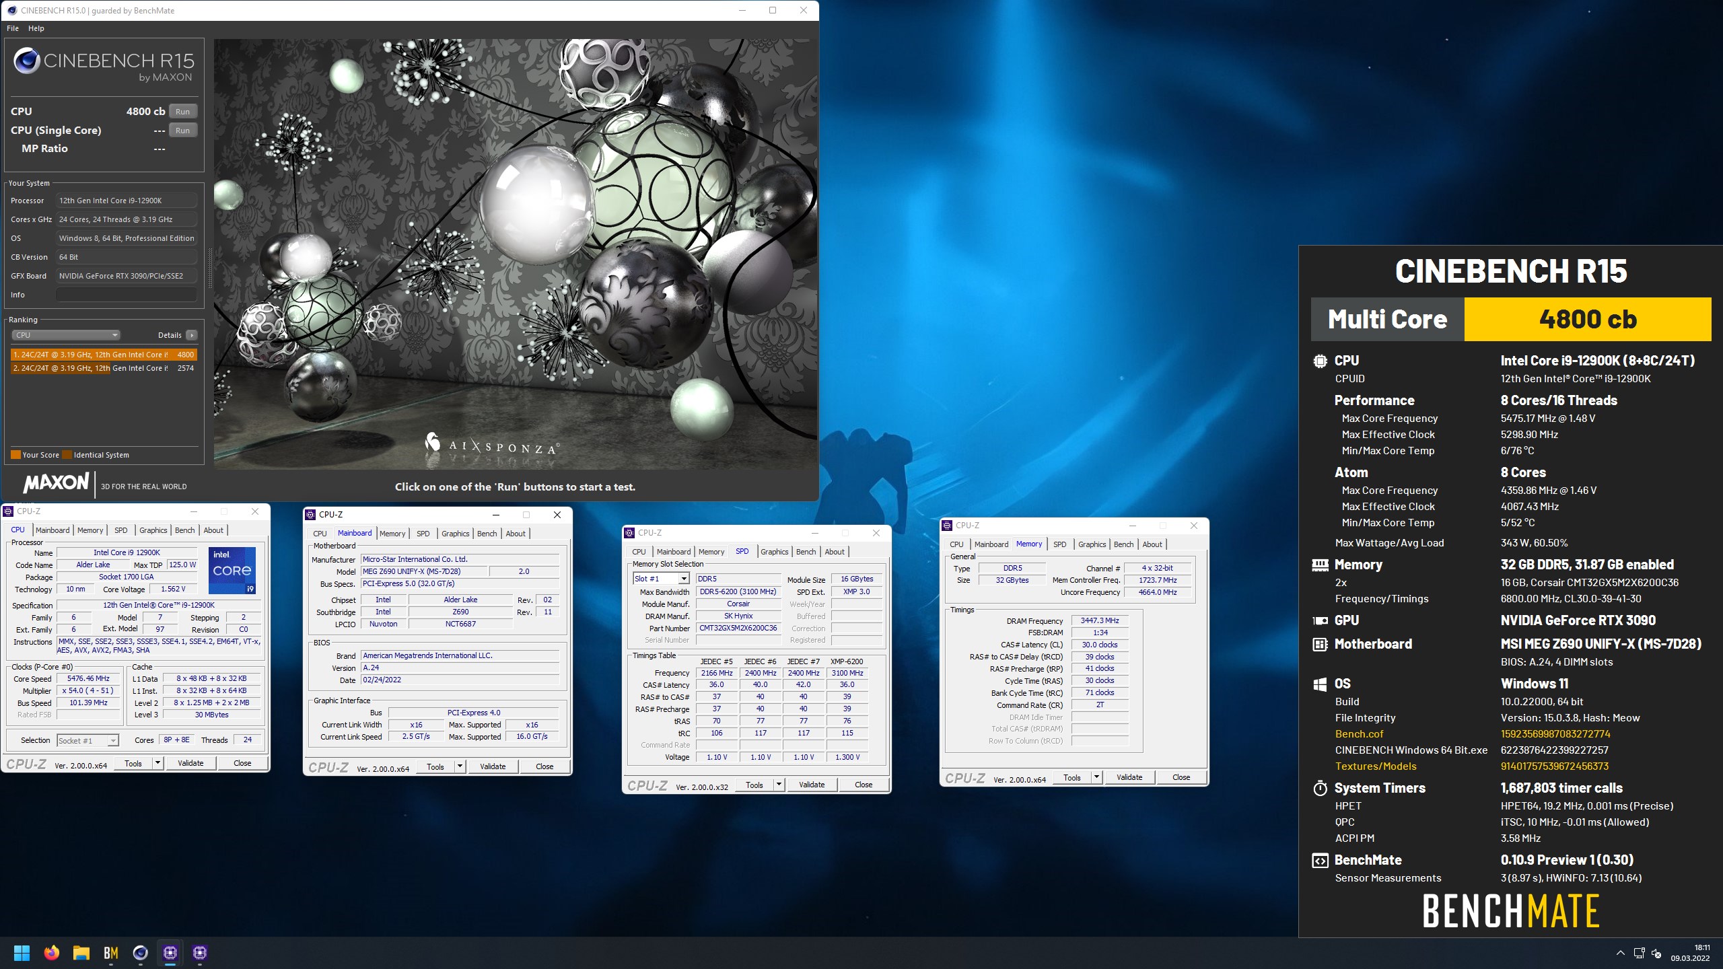
Task: Open File Explorer from the taskbar
Action: tap(81, 953)
